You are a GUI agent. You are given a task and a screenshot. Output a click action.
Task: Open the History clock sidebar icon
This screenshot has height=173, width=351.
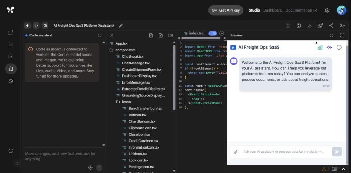point(11,81)
